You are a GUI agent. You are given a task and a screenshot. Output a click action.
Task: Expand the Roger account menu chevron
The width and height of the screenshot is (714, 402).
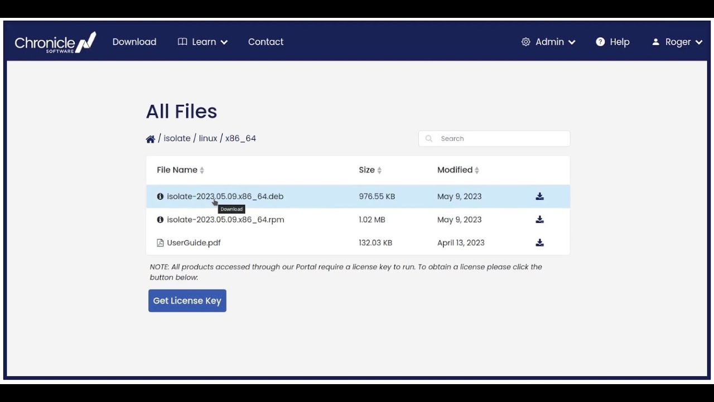(699, 42)
